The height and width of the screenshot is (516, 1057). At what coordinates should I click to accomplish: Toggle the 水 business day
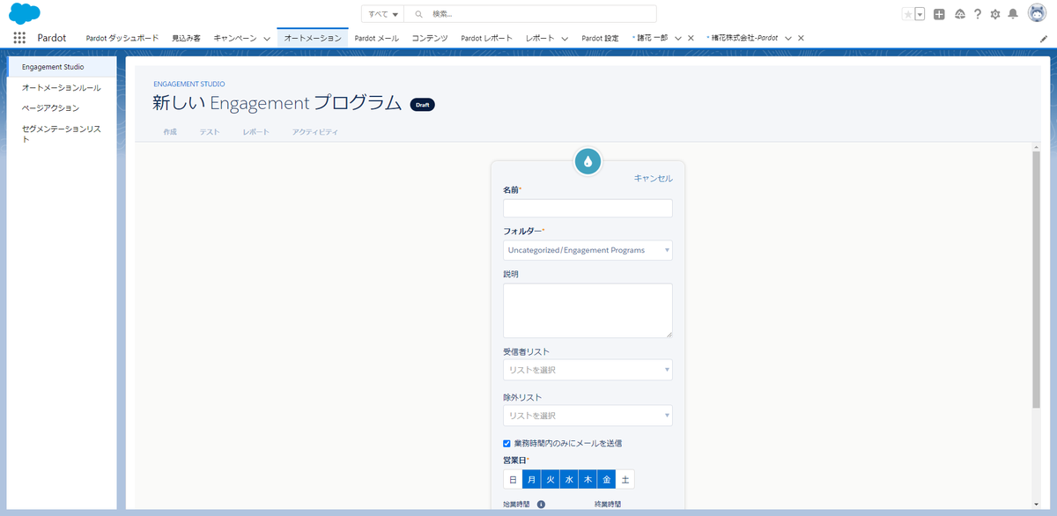(x=569, y=480)
